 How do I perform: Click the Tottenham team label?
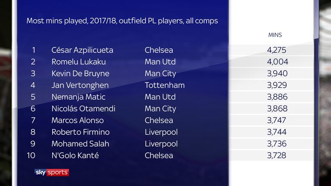click(165, 85)
